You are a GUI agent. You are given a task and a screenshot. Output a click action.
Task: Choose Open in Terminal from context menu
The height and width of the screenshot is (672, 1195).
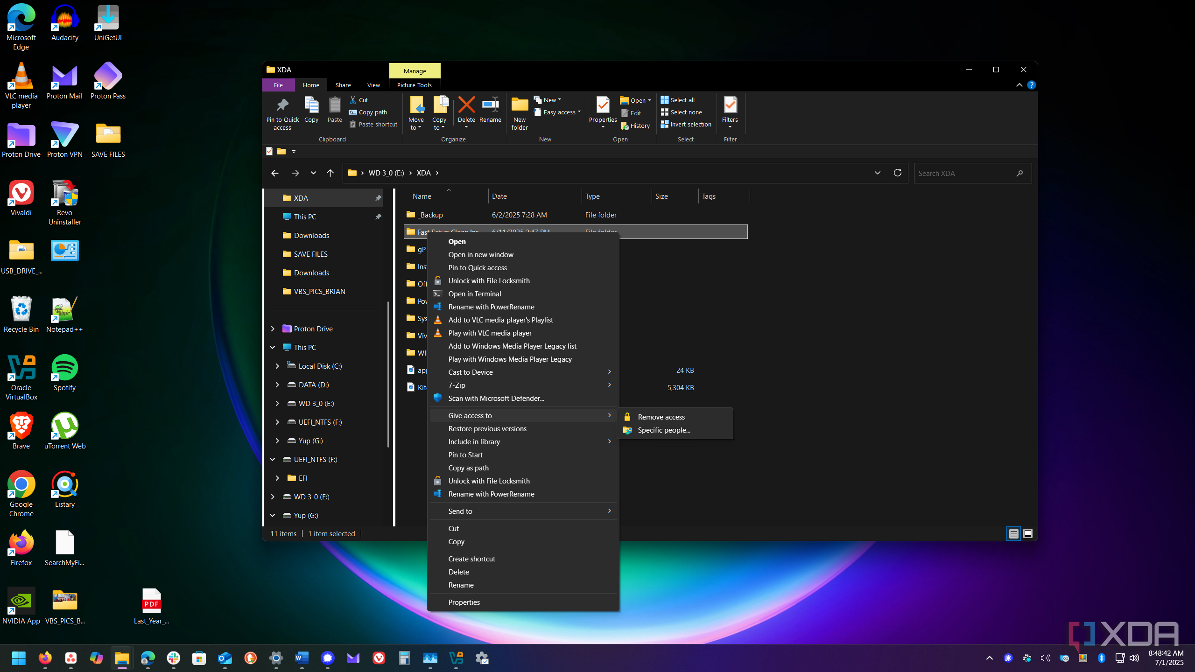(x=475, y=294)
